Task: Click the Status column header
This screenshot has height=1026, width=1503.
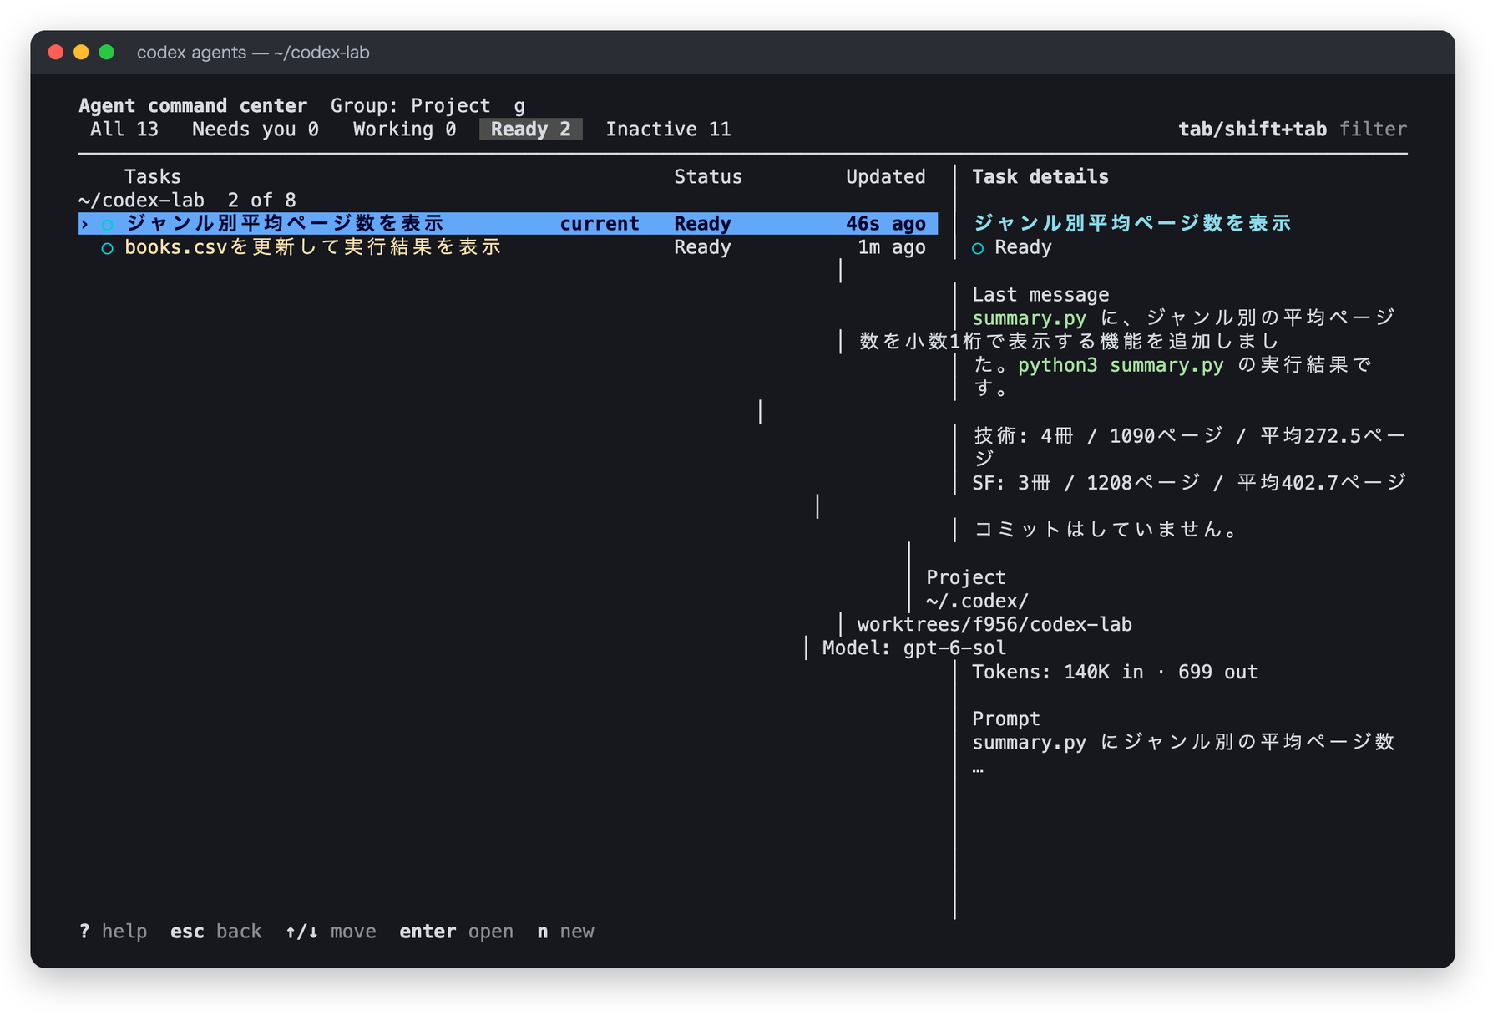Action: tap(708, 177)
